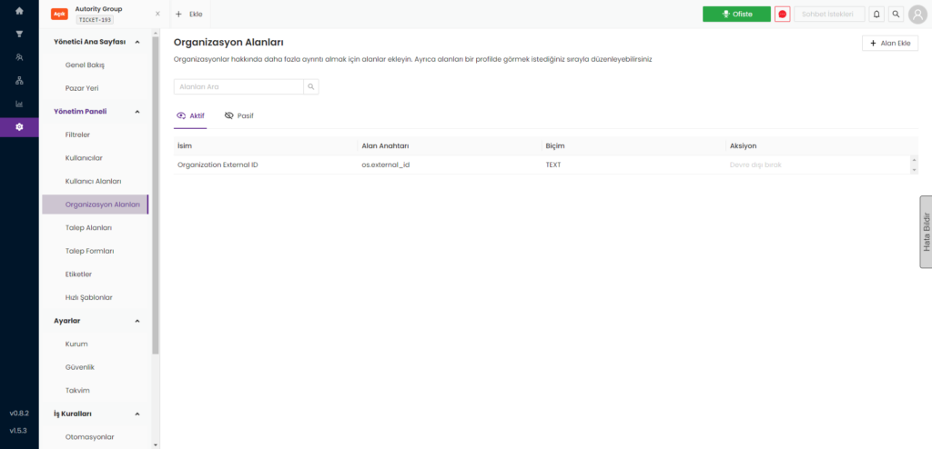Image resolution: width=932 pixels, height=449 pixels.
Task: Open Kullanıcılar in sidebar
Action: [84, 158]
